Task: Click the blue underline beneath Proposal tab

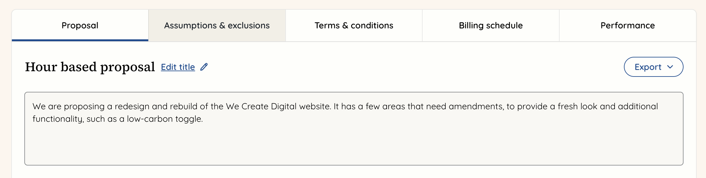Action: (x=80, y=40)
